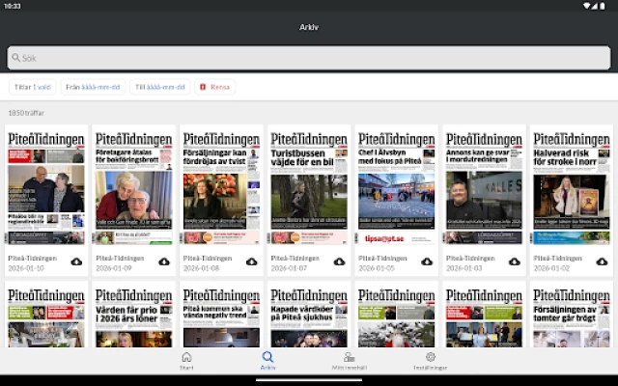618x386 pixels.
Task: Open the Chef i Älvsbyn issue cover
Action: pos(395,188)
